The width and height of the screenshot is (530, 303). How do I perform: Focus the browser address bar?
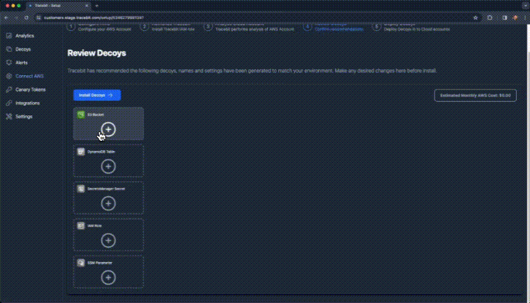257,18
